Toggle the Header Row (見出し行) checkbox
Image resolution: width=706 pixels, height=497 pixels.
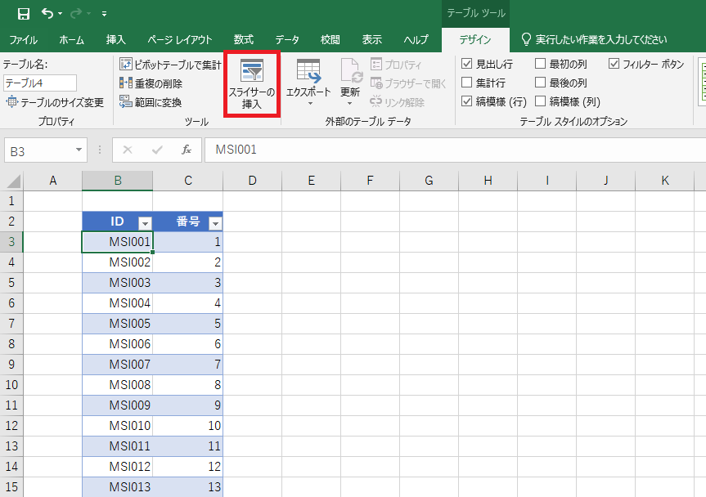tap(466, 64)
